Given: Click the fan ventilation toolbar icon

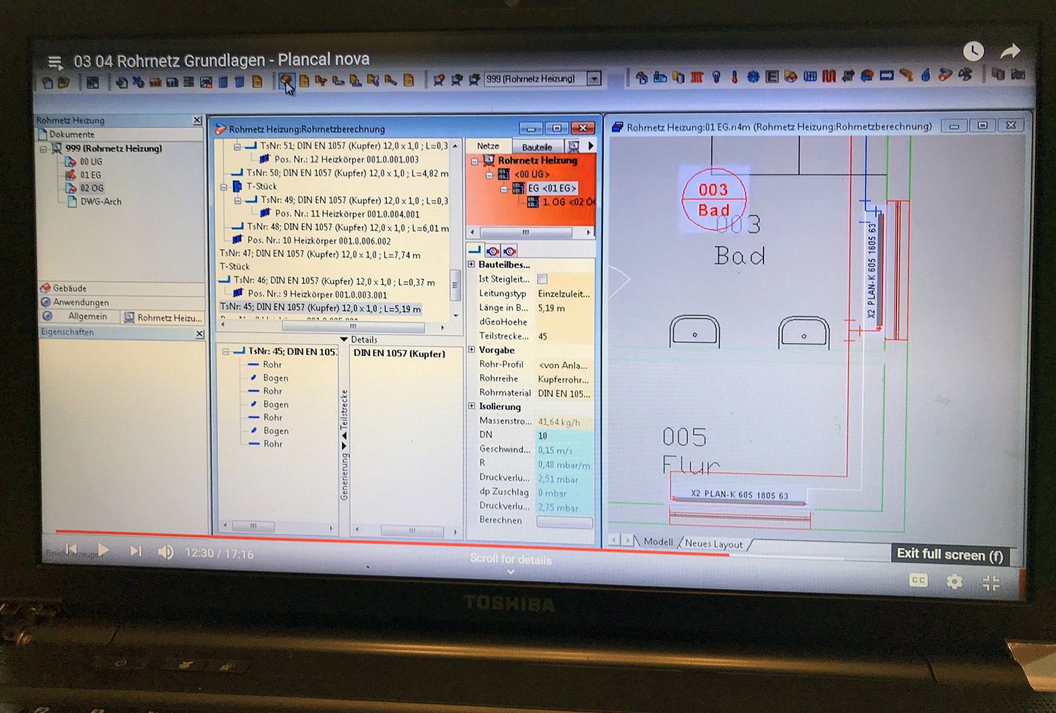Looking at the screenshot, I should [x=965, y=75].
